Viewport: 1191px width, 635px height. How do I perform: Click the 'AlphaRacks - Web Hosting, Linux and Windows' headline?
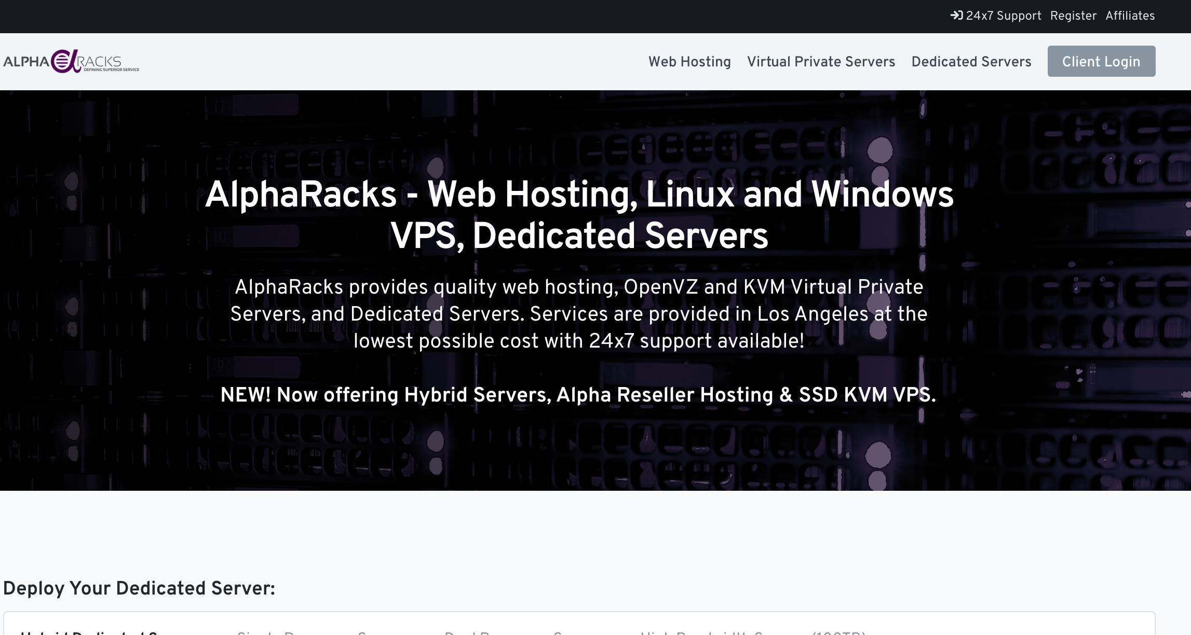(x=579, y=214)
